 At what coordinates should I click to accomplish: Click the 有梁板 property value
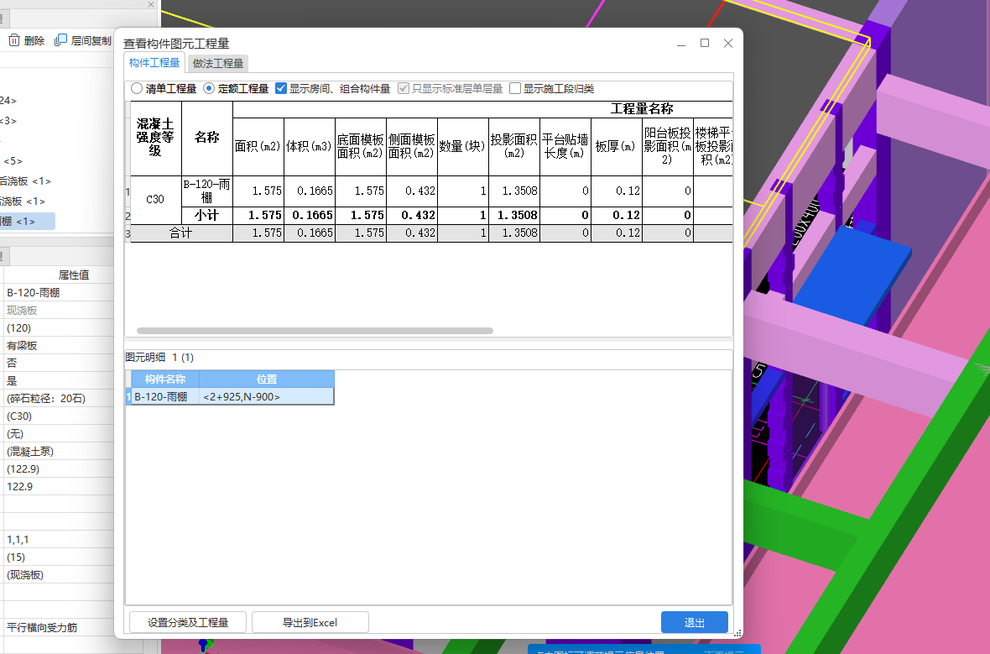(x=59, y=346)
